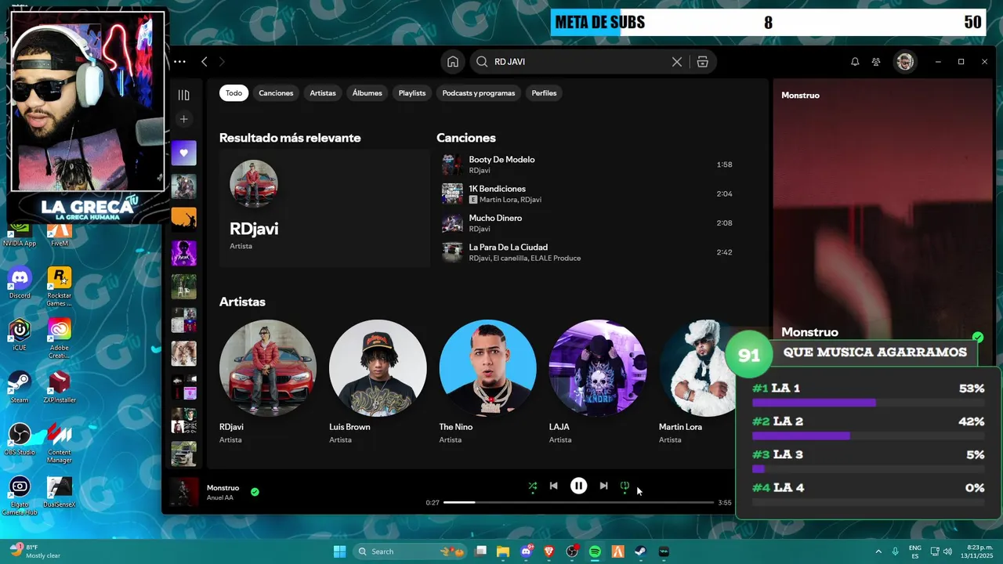Select the Perfiles filter chip

(x=544, y=92)
